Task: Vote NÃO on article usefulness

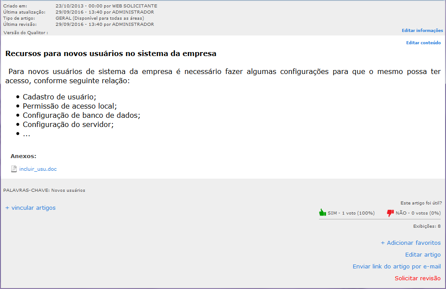Action: [418, 213]
